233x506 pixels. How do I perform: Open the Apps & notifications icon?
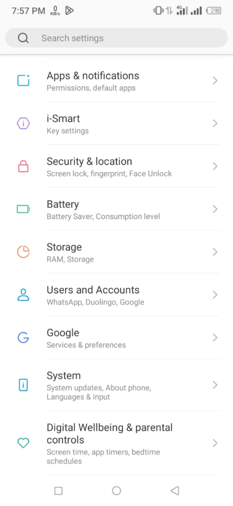(23, 81)
